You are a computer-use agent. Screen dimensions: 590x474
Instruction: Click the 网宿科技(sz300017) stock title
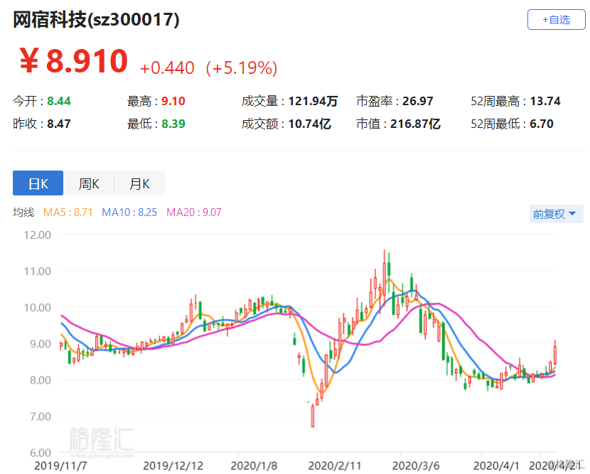(96, 20)
